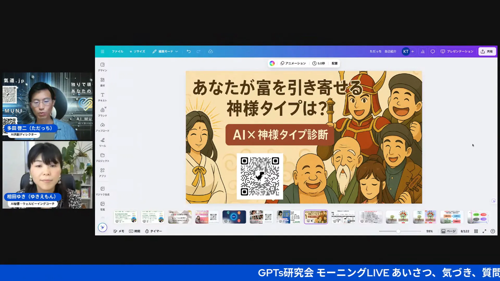Select page 5 dark blue thumbnail
The image size is (500, 281).
click(234, 217)
